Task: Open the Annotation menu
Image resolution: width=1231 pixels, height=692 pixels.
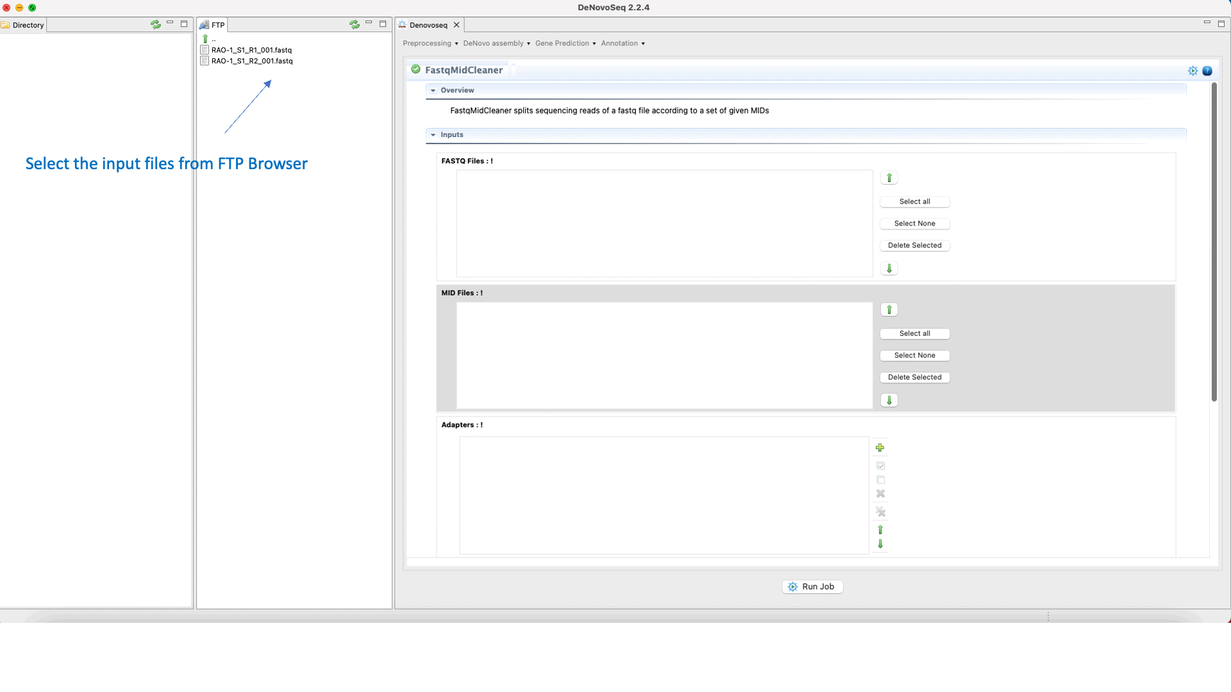Action: 623,44
